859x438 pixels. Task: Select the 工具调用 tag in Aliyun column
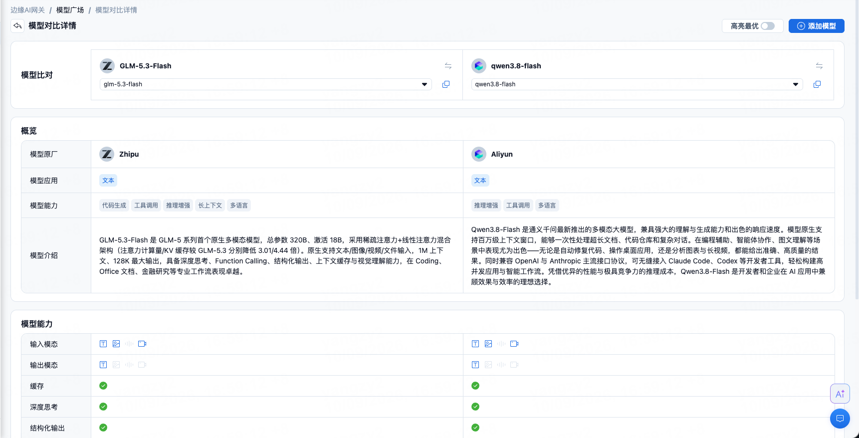coord(518,206)
